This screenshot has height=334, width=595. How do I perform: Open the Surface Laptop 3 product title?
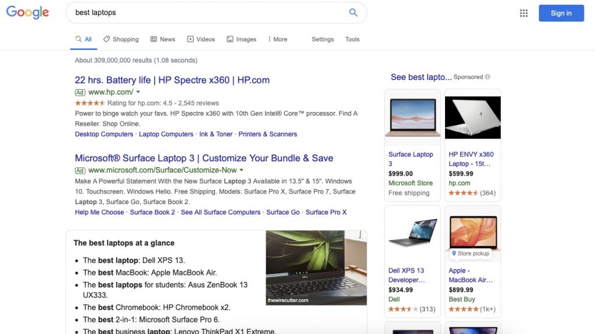tap(411, 159)
